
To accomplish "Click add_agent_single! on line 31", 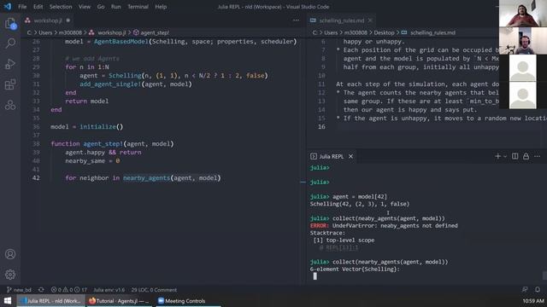I will point(110,84).
